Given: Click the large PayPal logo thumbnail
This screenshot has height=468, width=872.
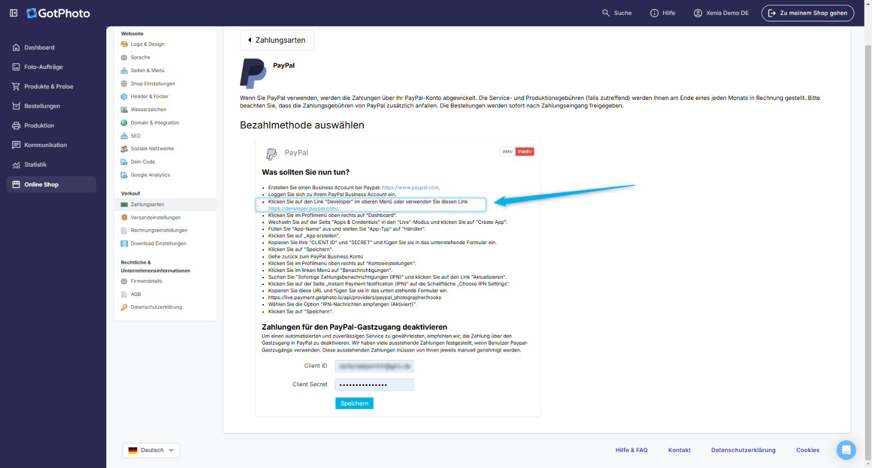Looking at the screenshot, I should [253, 73].
